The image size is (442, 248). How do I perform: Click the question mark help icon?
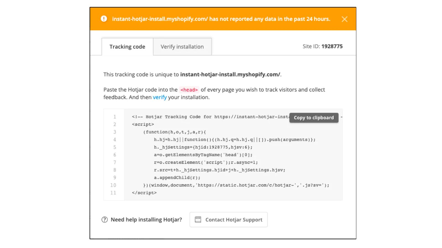coord(104,220)
